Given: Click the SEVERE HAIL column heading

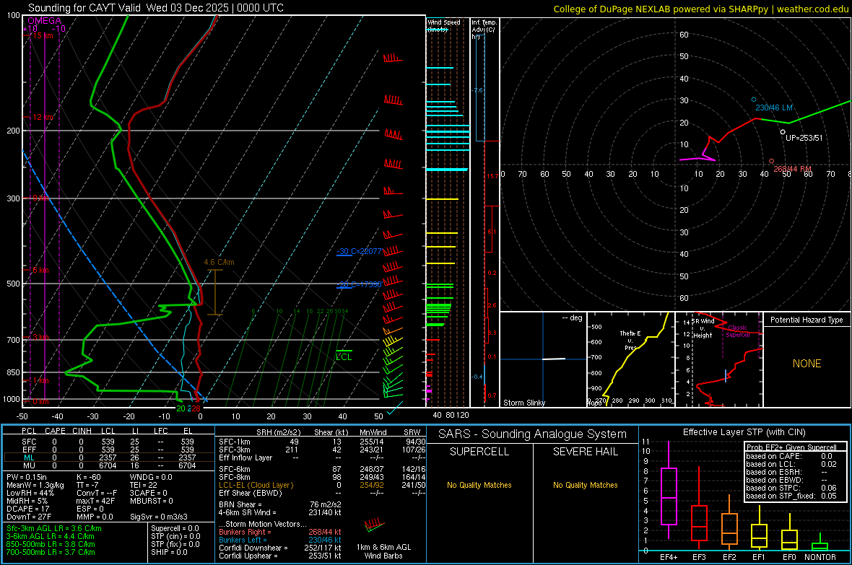Looking at the screenshot, I should point(585,452).
